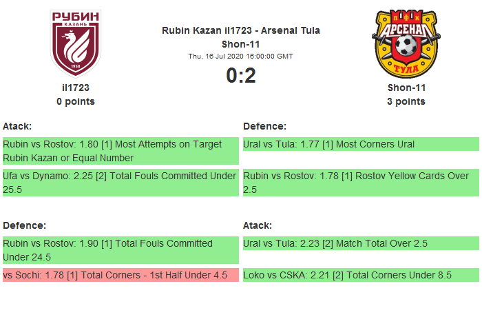Screen dimensions: 482x317
Task: Click the right-side Atack heading
Action: click(x=258, y=225)
